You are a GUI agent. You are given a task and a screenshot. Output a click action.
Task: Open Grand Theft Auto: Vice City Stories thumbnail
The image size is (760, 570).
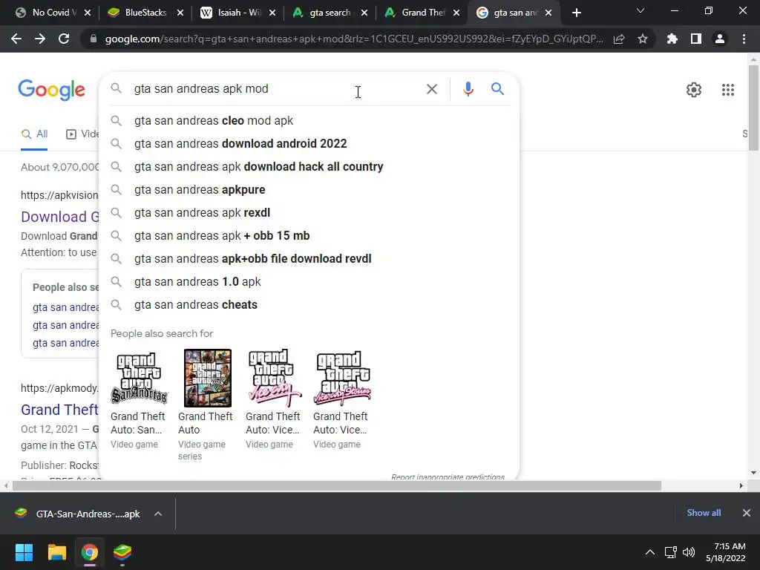(x=342, y=378)
